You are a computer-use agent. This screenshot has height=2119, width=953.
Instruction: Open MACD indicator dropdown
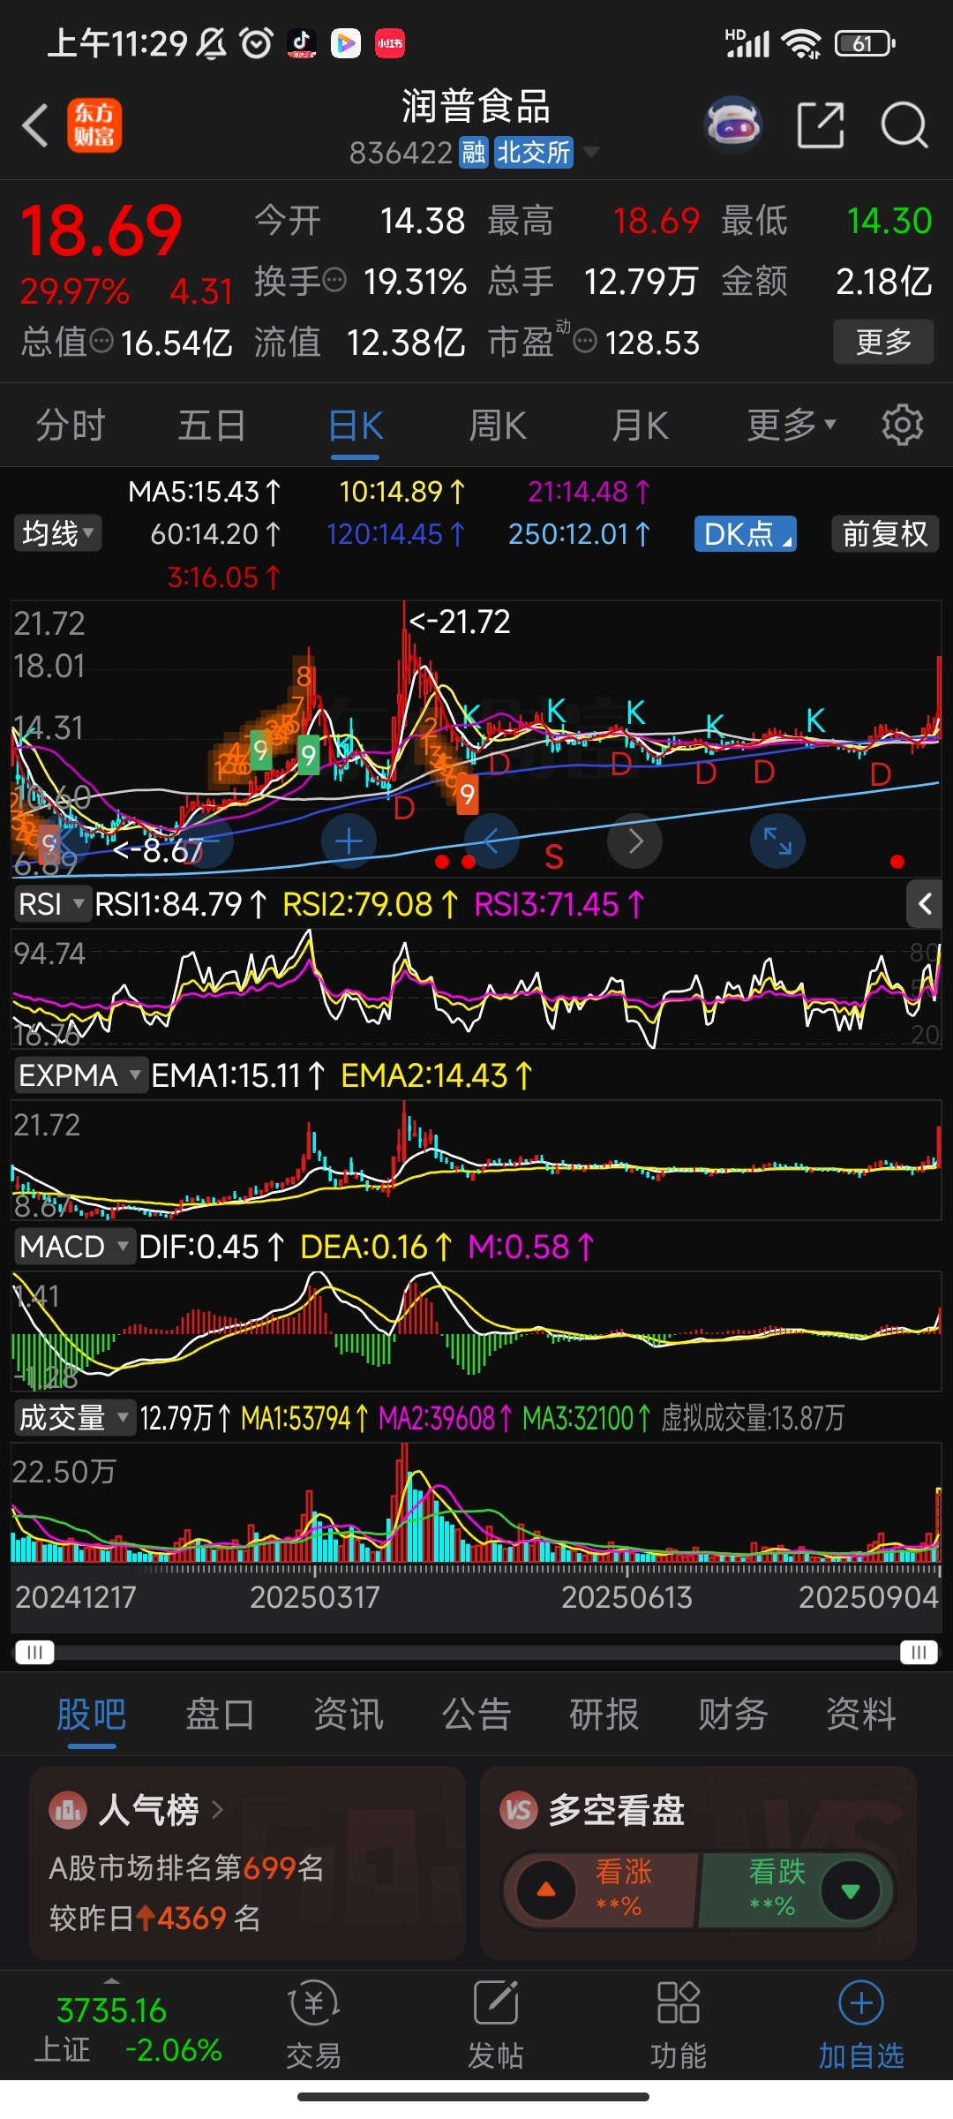74,1247
